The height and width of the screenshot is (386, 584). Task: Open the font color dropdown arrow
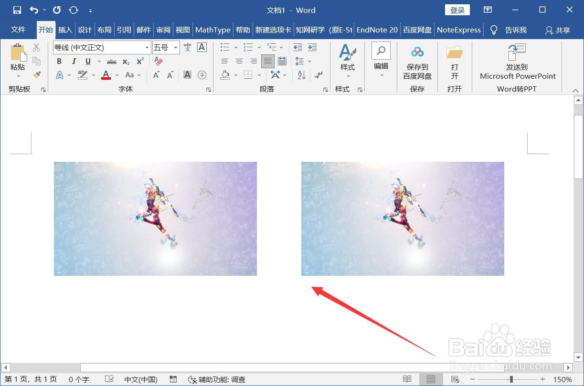(x=117, y=75)
